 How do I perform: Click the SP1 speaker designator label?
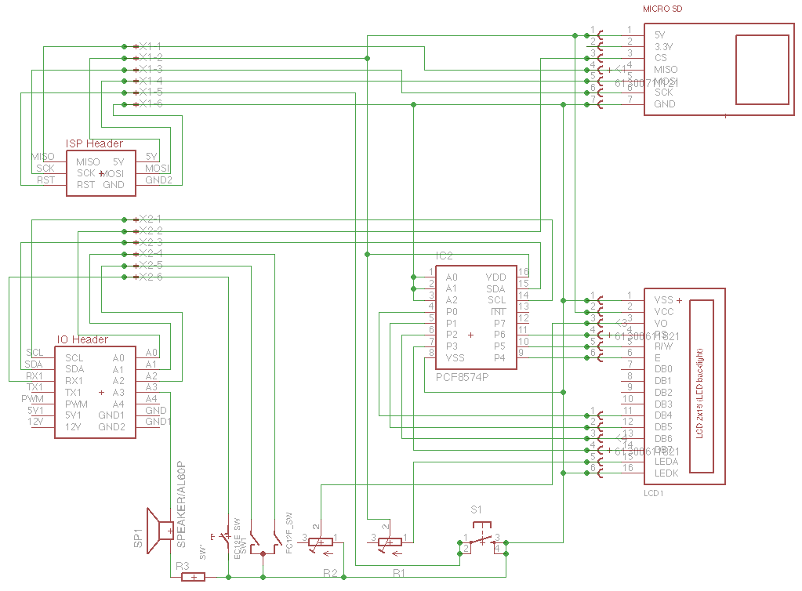tap(138, 538)
